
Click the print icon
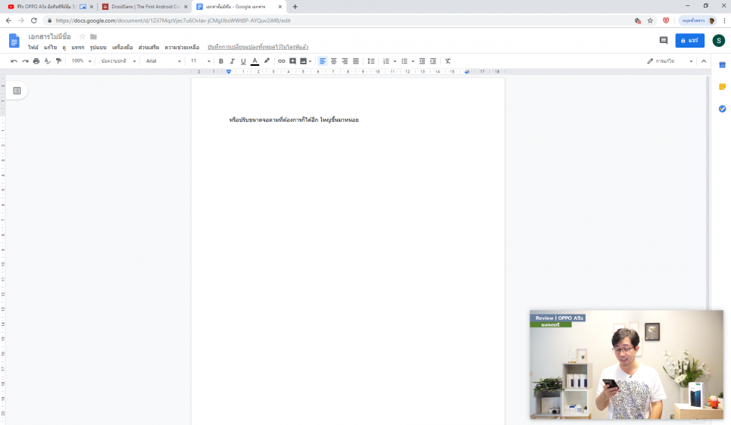pos(36,61)
